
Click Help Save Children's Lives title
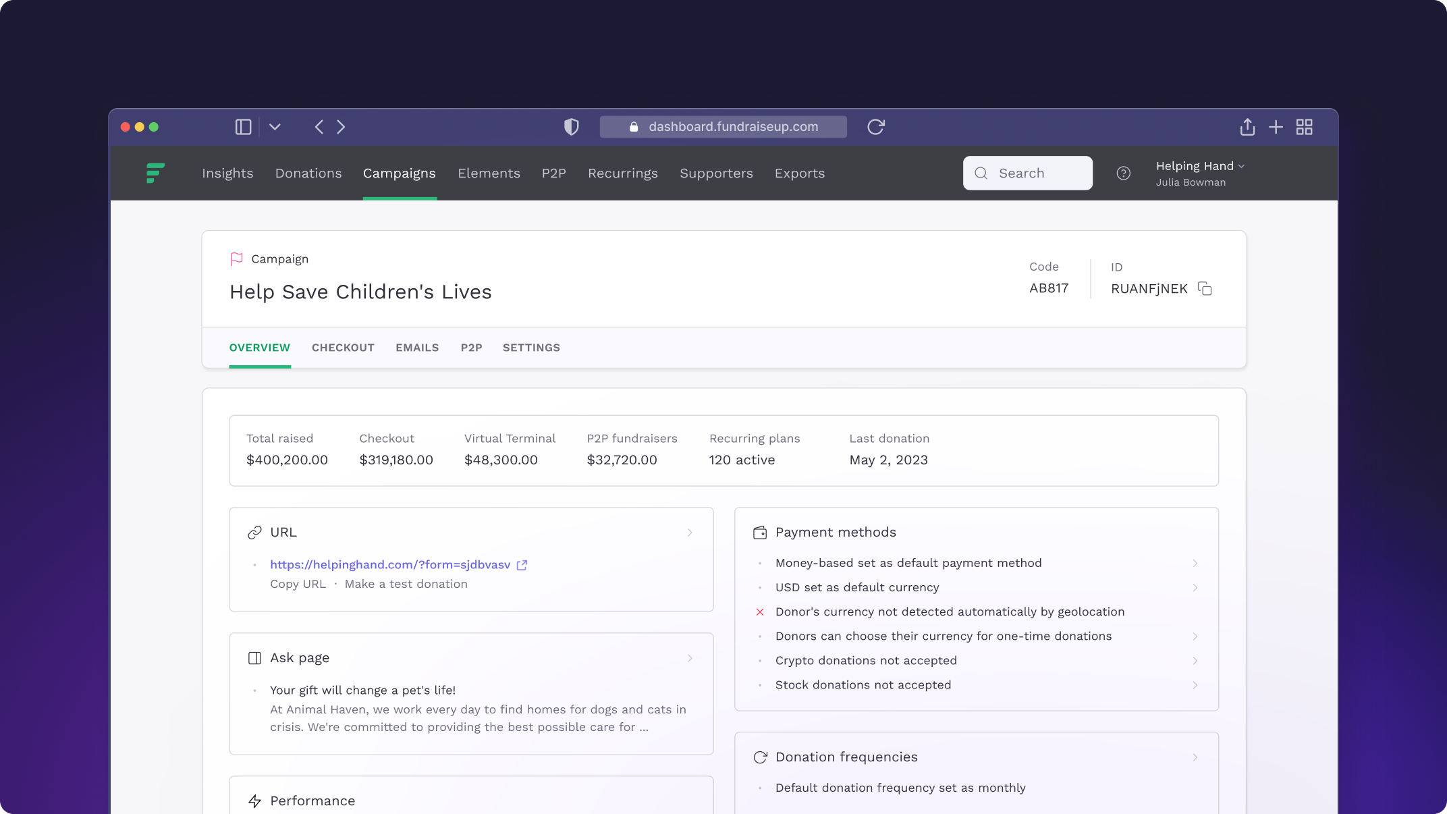tap(360, 292)
